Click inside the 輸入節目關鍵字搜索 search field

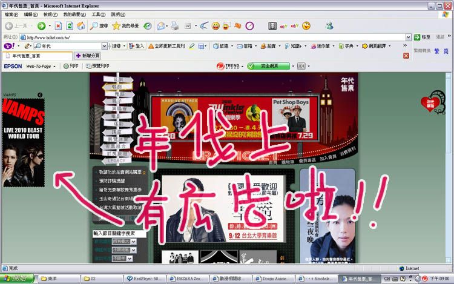pos(120,233)
